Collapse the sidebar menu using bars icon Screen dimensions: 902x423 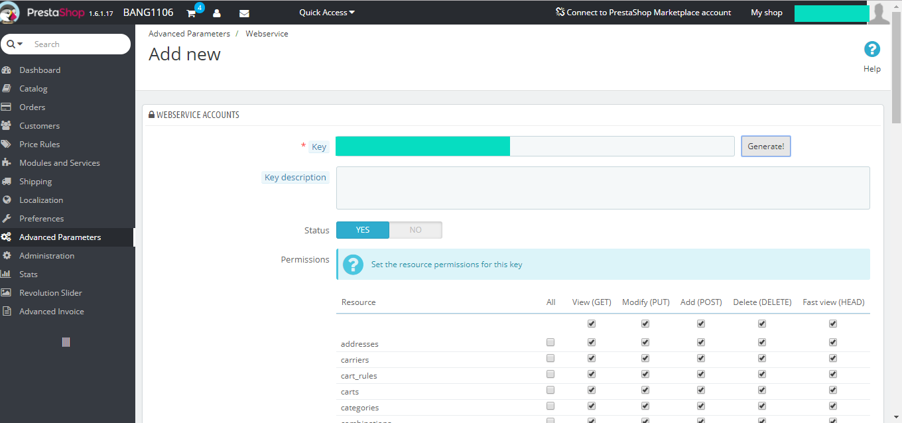coord(66,342)
